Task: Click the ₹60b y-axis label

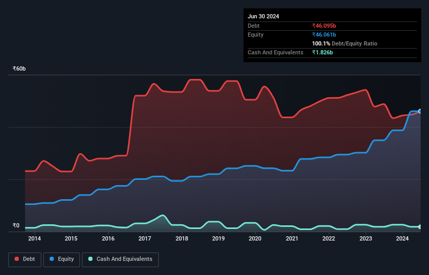Action: click(x=19, y=68)
